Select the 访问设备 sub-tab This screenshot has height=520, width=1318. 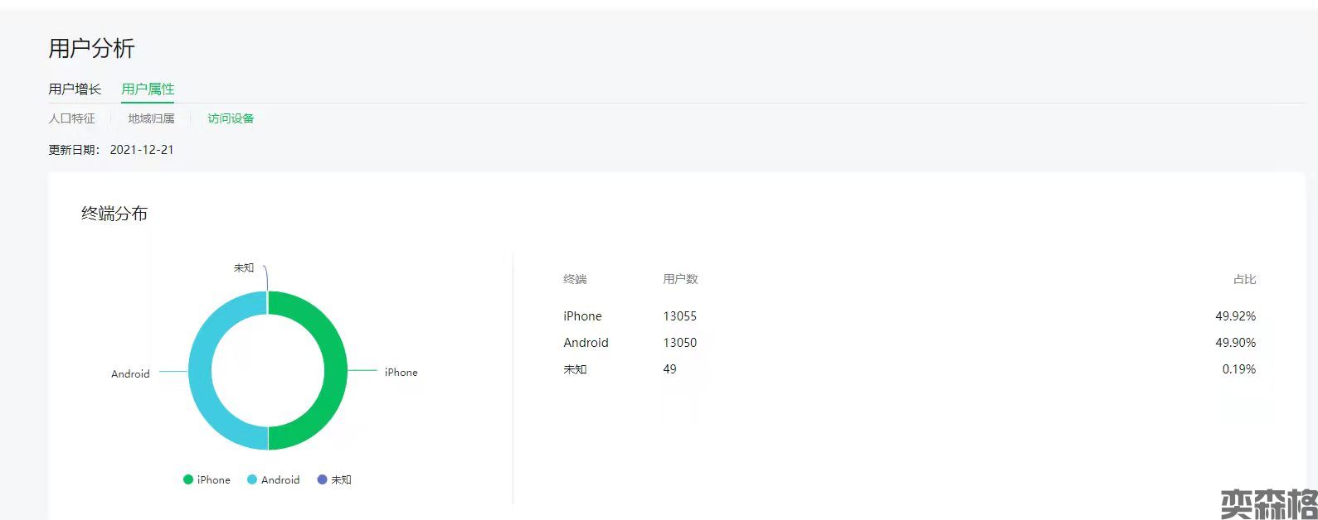click(231, 118)
